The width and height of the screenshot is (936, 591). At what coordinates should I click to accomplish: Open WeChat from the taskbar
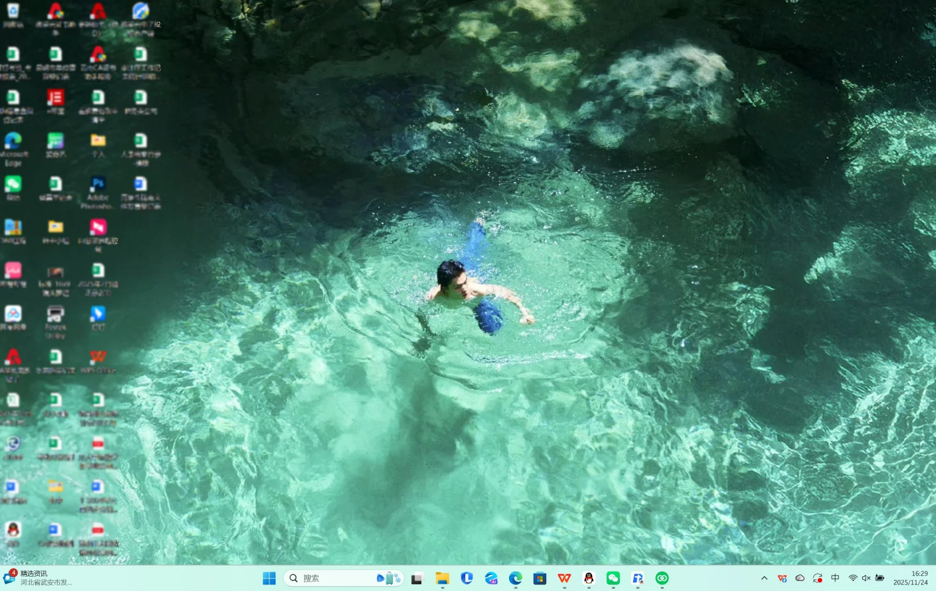click(613, 578)
